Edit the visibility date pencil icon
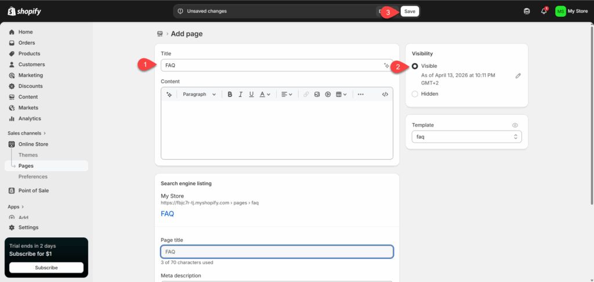Viewport: 594px width, 282px height. coord(518,76)
